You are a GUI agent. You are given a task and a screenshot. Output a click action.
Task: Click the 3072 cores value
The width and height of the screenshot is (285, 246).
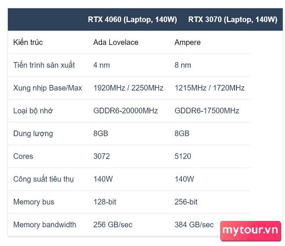pos(101,156)
